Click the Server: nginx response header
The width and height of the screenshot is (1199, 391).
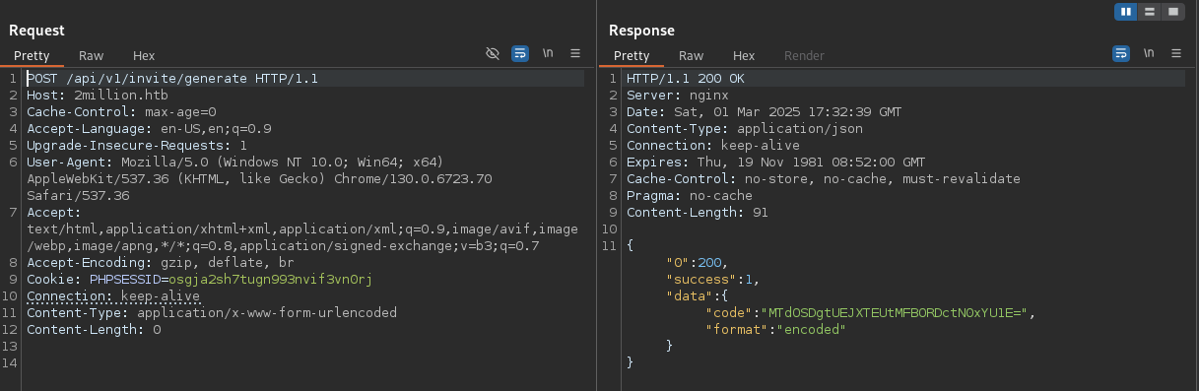678,95
